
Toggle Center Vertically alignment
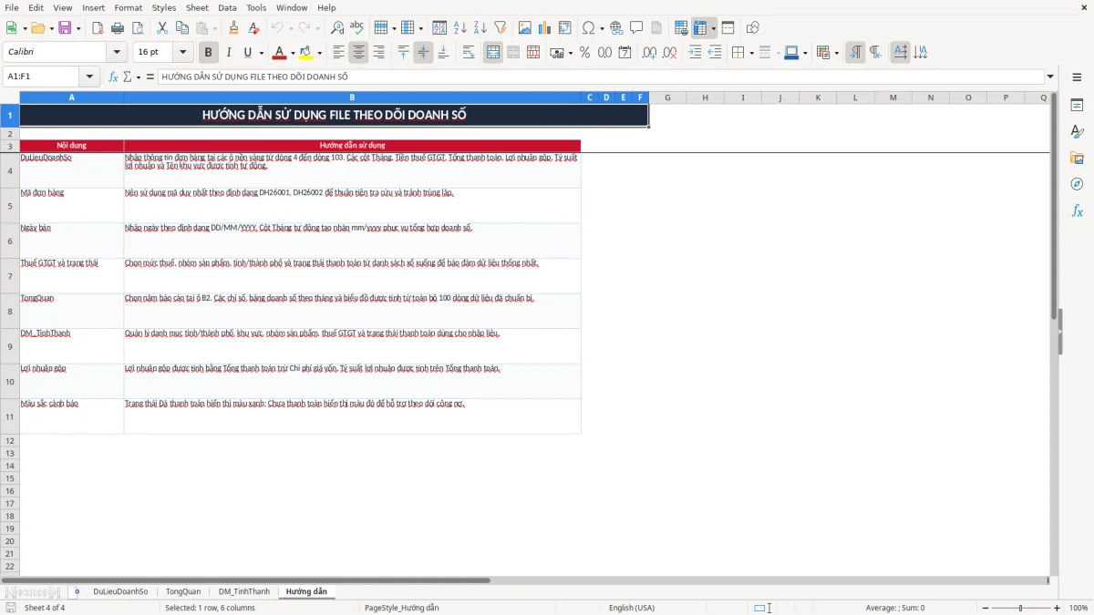click(x=423, y=53)
